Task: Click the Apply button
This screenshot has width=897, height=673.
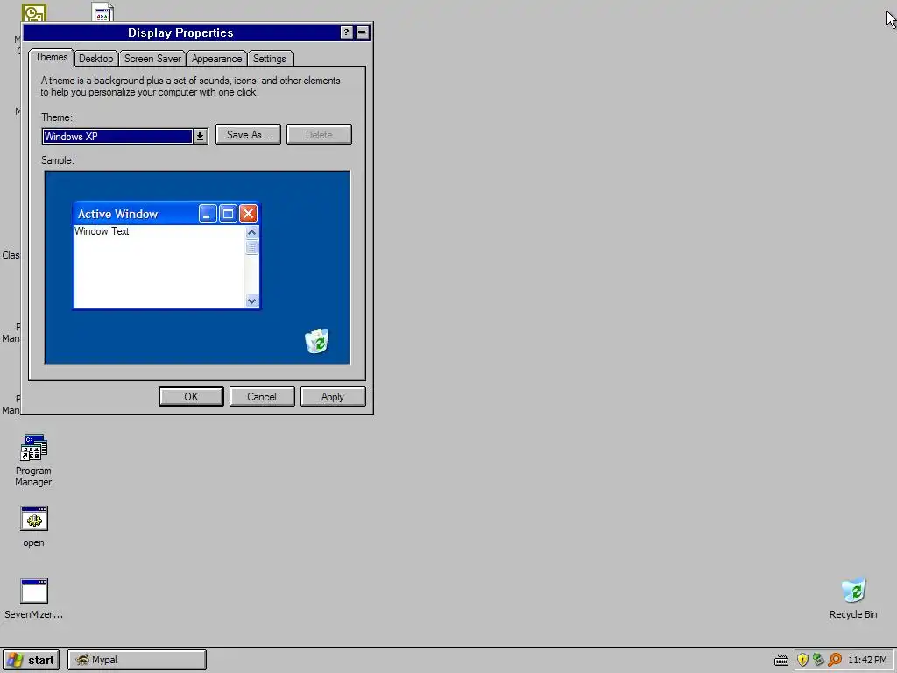Action: pos(333,397)
